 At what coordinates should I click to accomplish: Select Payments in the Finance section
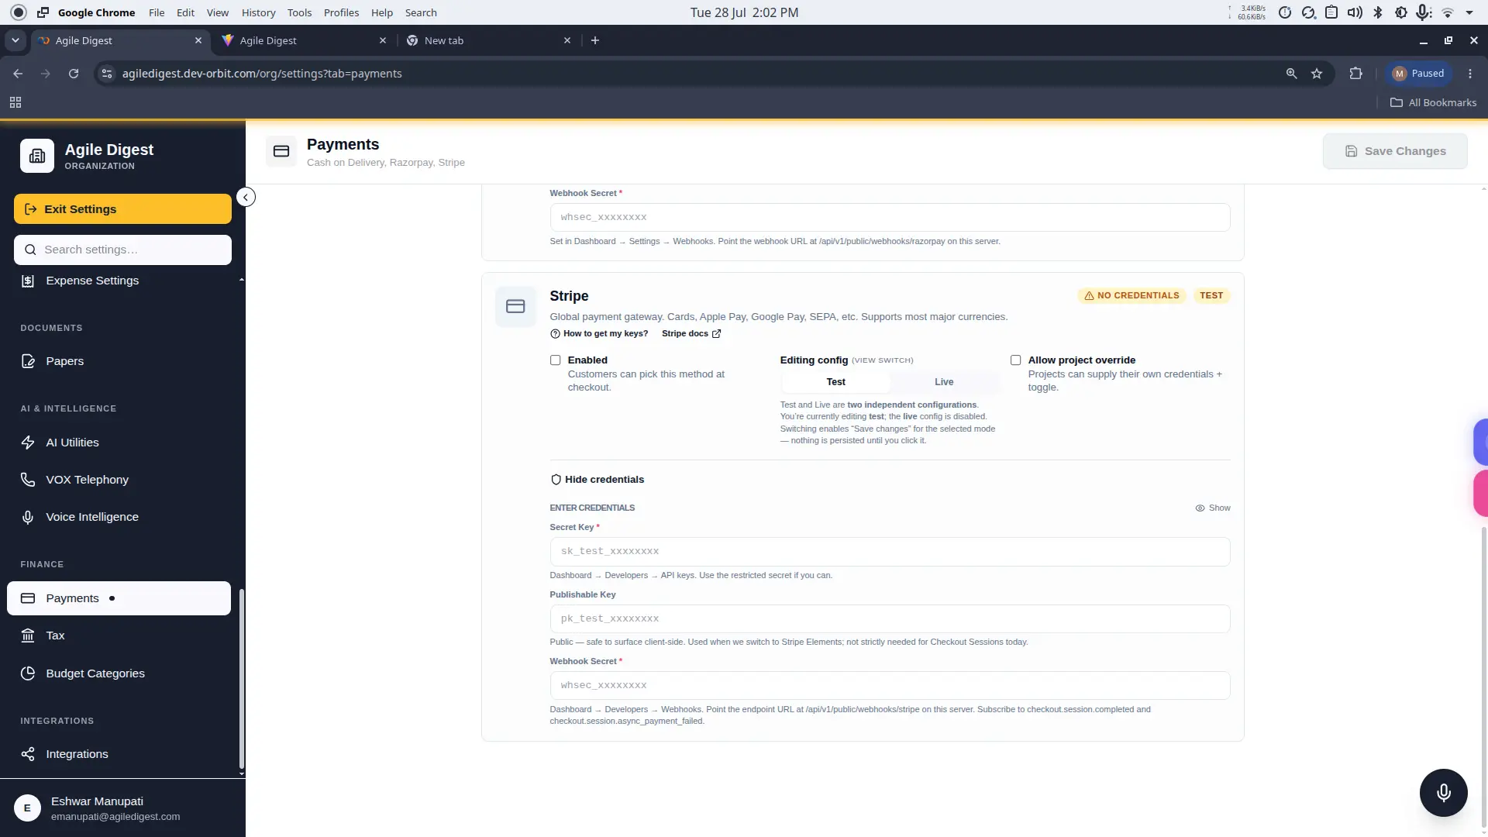tap(119, 598)
